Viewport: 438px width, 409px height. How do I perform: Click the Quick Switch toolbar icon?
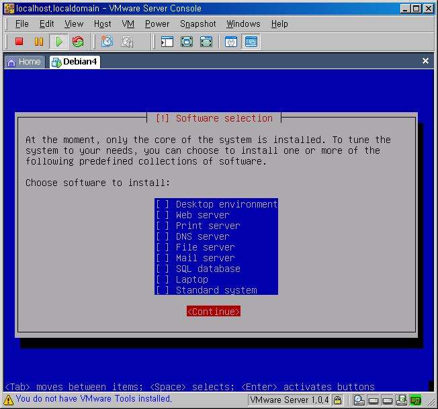point(206,42)
